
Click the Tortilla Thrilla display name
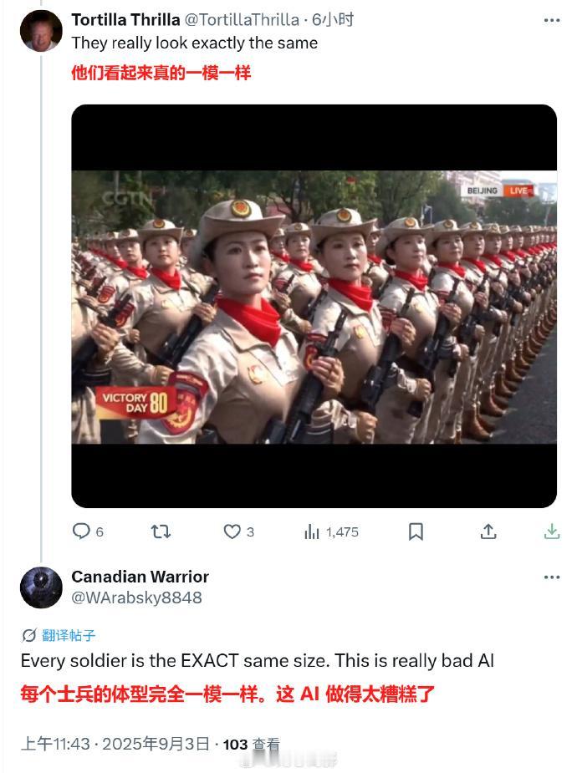click(x=125, y=20)
